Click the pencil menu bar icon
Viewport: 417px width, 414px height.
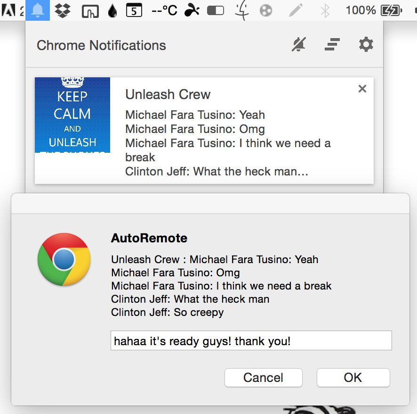pos(296,10)
